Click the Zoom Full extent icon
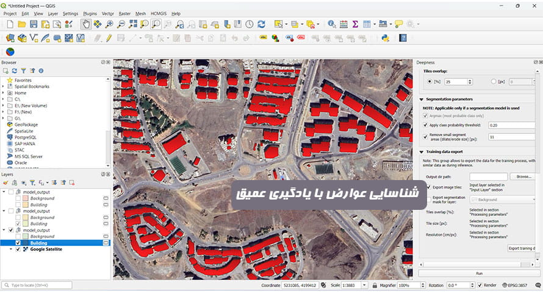543x292 pixels. pyautogui.click(x=133, y=24)
